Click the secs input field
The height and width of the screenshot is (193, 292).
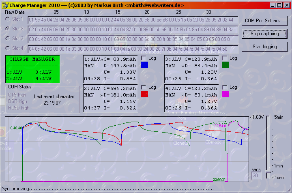click(255, 176)
